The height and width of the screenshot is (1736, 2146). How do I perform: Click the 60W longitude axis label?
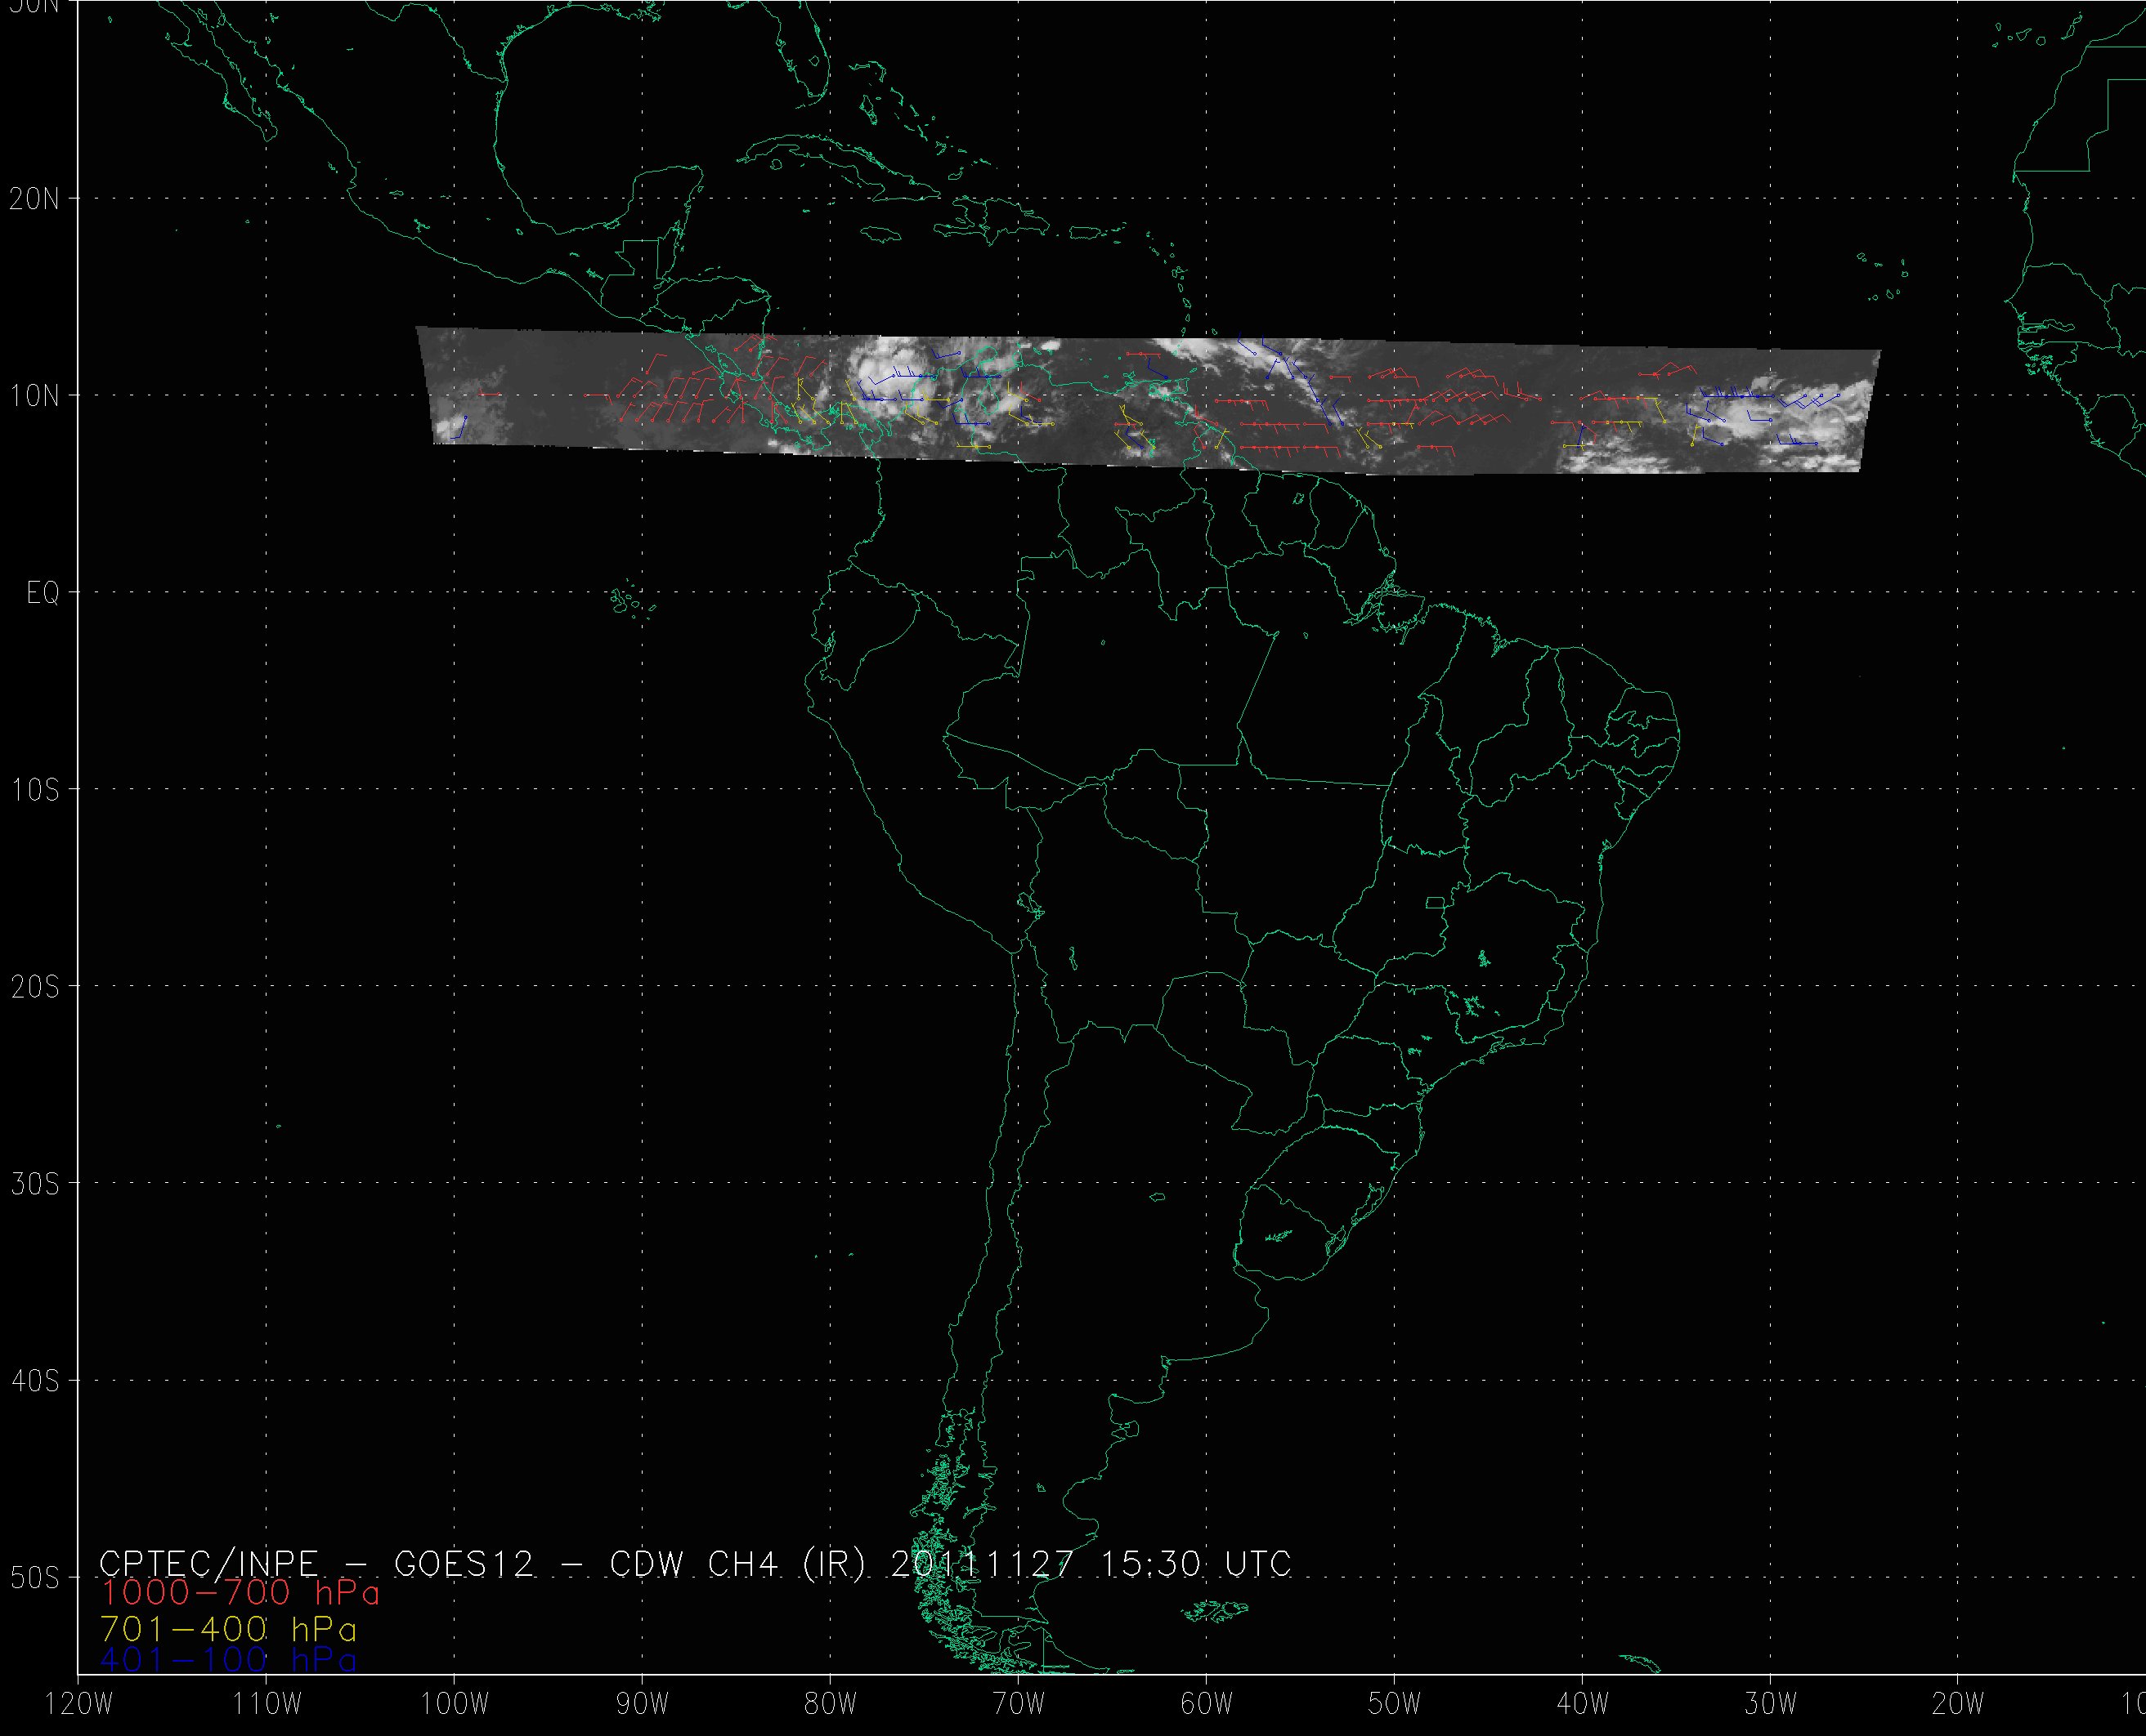coord(1207,1706)
